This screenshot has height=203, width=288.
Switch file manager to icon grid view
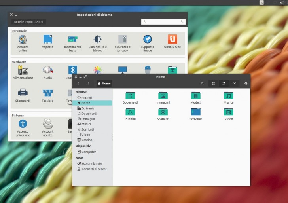224,83
